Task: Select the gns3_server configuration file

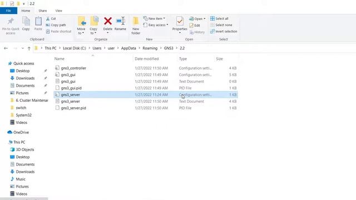Action: click(x=146, y=94)
